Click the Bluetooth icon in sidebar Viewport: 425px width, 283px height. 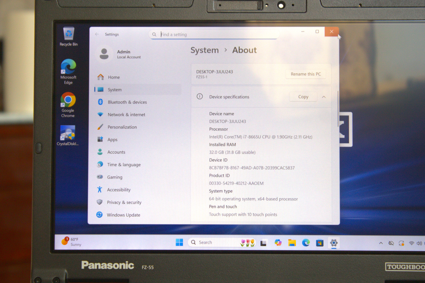pos(100,102)
